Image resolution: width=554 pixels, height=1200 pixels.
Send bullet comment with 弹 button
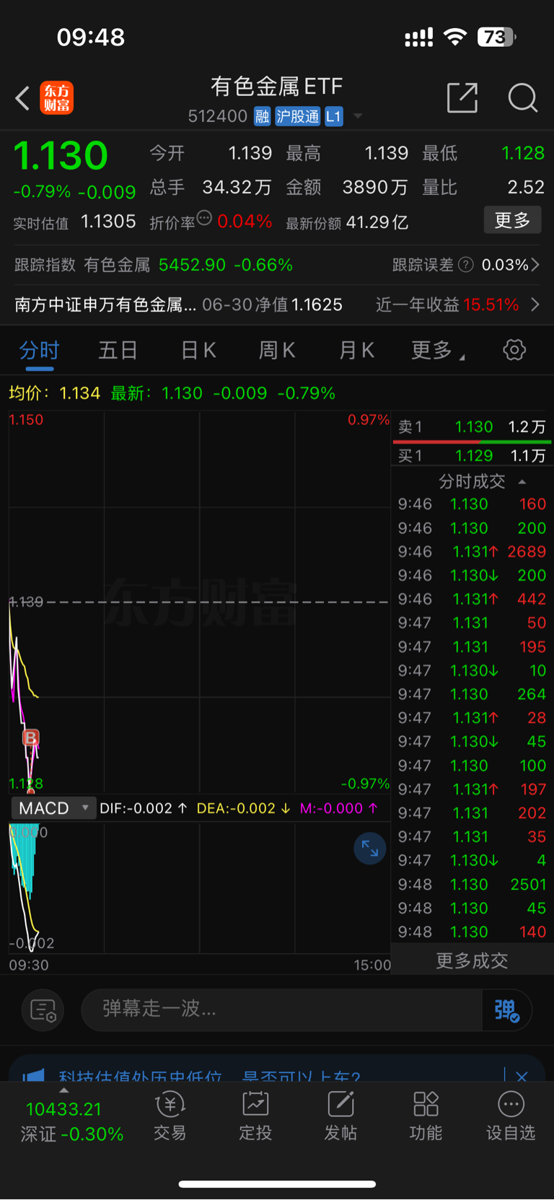[x=507, y=1010]
